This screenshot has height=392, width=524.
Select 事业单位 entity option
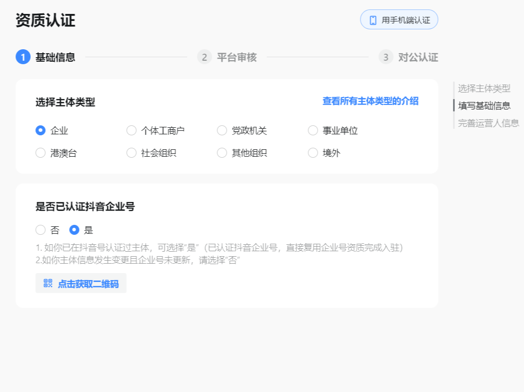coord(313,130)
